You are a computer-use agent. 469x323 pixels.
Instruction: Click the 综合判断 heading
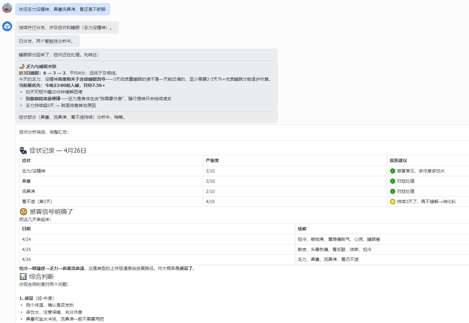[x=41, y=276]
